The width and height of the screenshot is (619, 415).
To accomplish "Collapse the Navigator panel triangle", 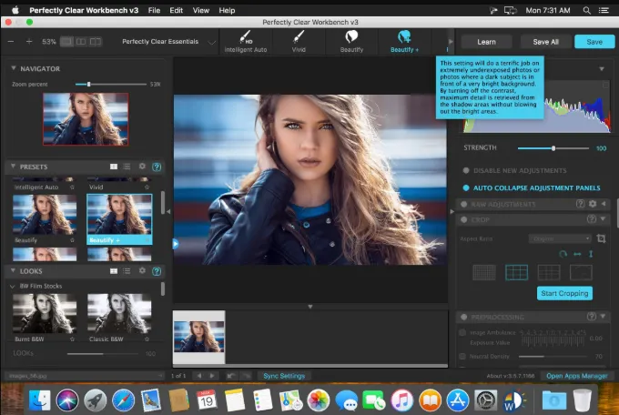I will 14,68.
